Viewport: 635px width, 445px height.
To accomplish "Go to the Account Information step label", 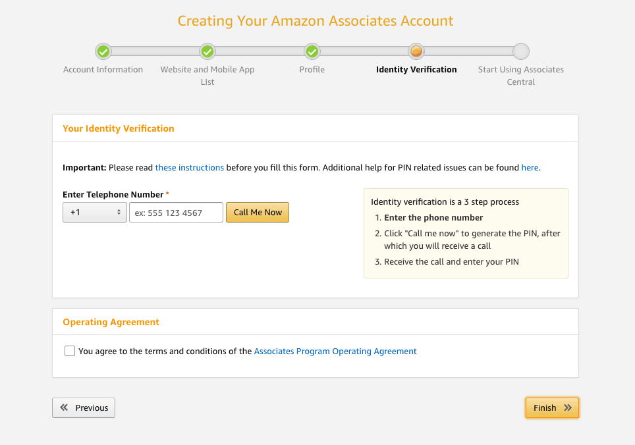I will (103, 70).
